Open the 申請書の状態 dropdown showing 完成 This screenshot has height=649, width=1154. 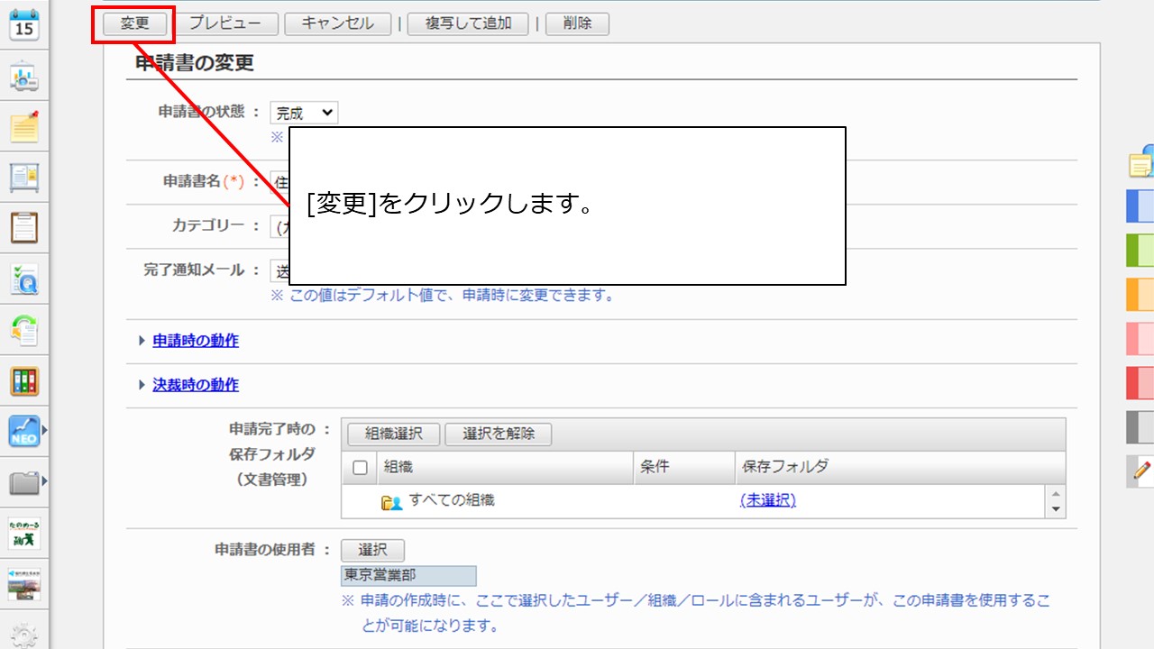pos(305,113)
